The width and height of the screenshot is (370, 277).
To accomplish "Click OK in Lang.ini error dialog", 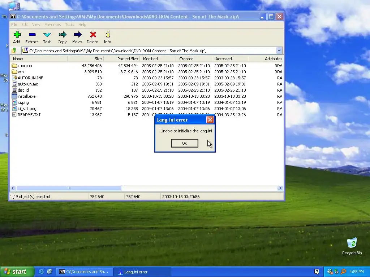I will coord(185,143).
